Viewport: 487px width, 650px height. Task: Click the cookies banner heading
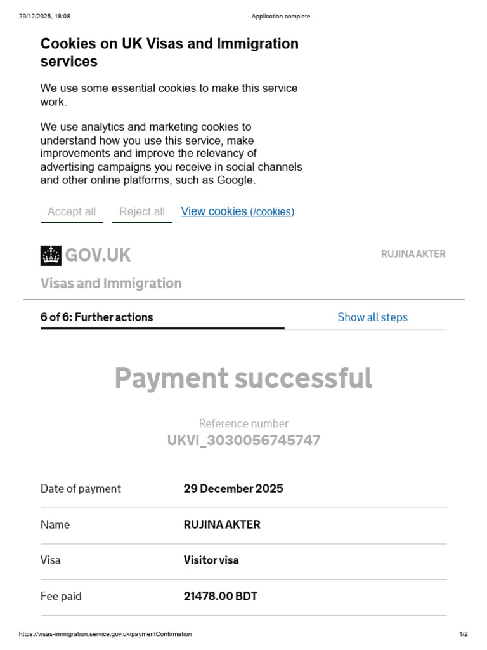tap(169, 53)
